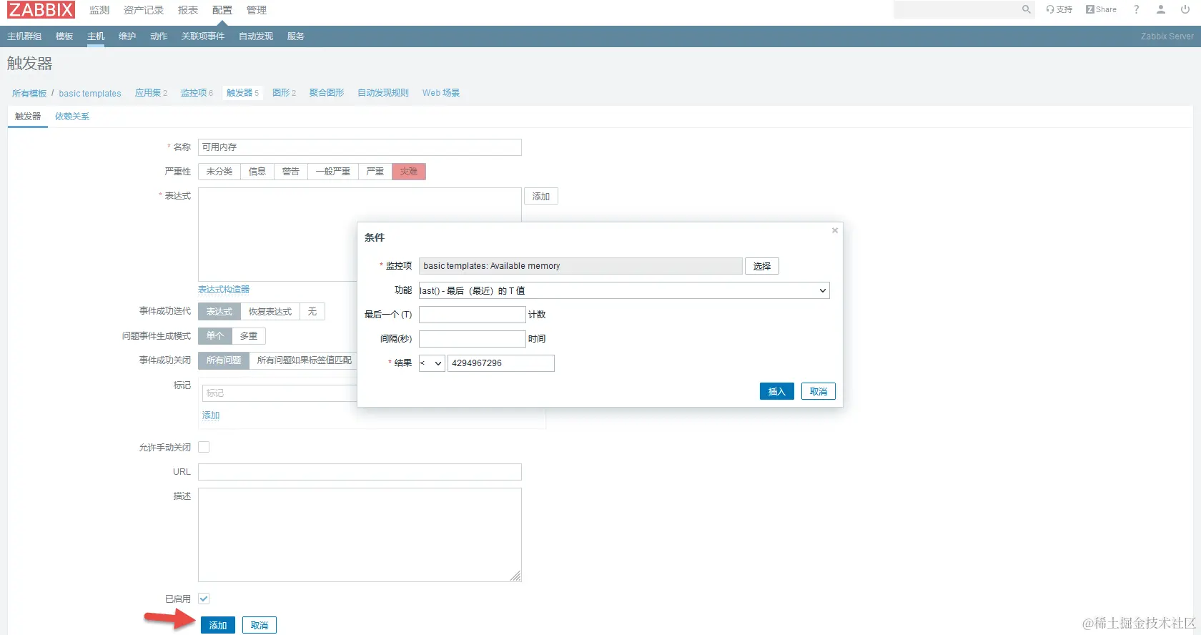Go to 模板 submenu
The width and height of the screenshot is (1201, 635).
tap(64, 36)
